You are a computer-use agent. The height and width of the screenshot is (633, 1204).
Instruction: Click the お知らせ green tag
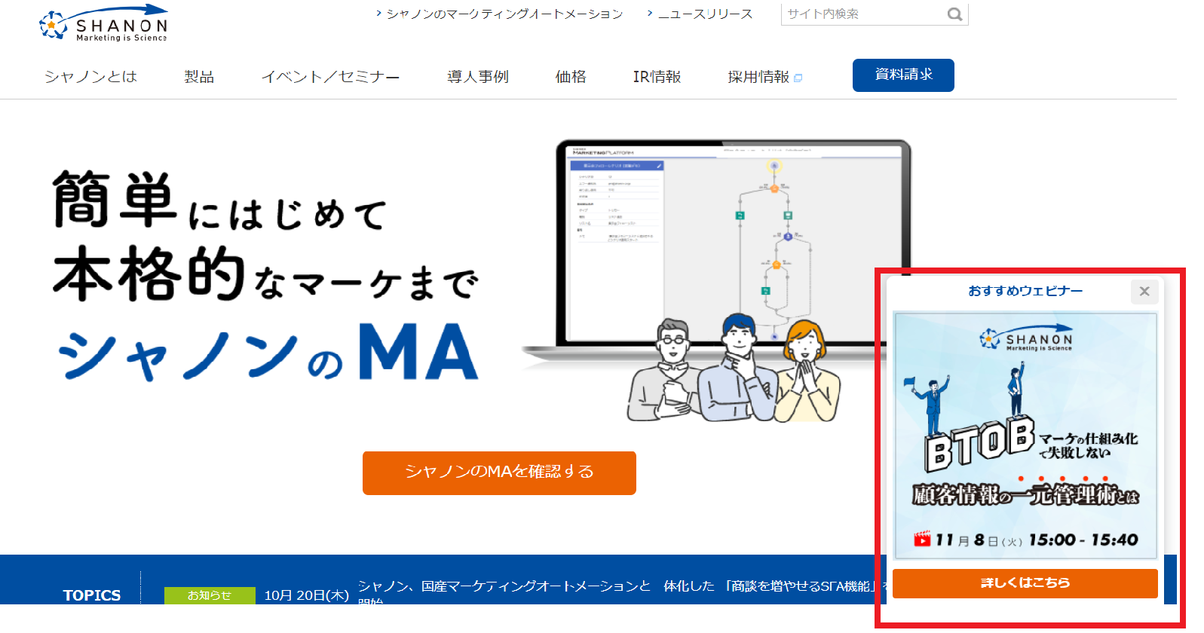pos(210,595)
